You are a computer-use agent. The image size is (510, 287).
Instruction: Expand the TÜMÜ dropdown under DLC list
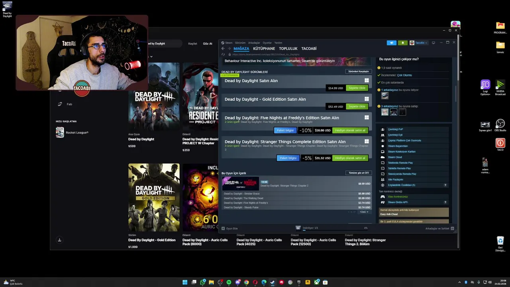(x=364, y=212)
